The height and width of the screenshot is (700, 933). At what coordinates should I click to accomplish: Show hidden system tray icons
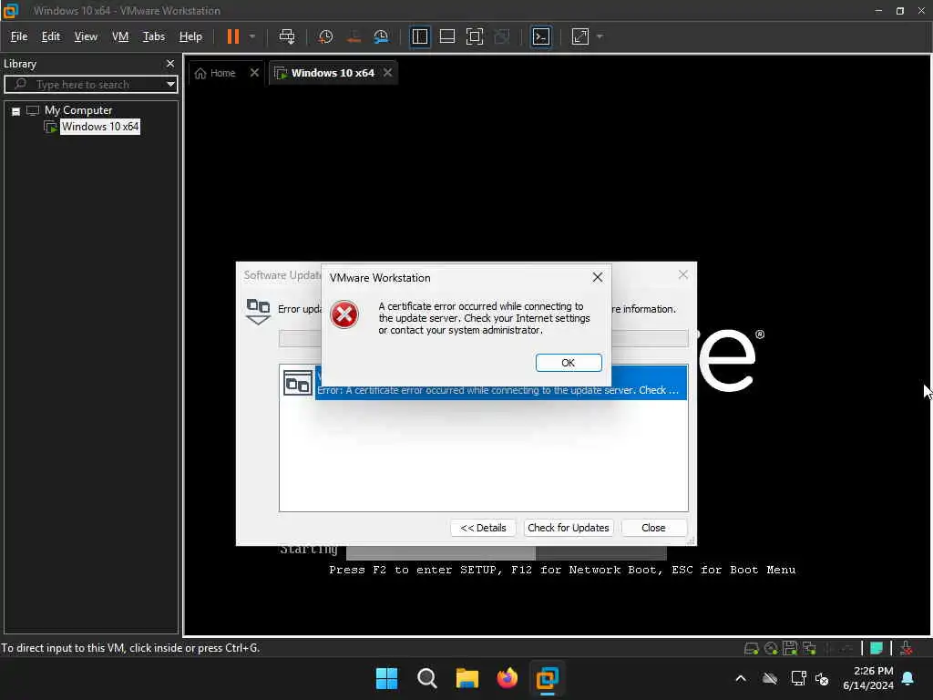pos(741,678)
